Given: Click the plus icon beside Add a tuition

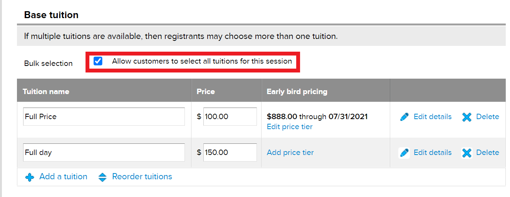Looking at the screenshot, I should pyautogui.click(x=30, y=177).
